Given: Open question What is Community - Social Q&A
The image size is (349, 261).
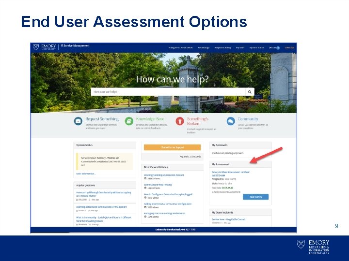Looking at the screenshot, I should 104,219.
